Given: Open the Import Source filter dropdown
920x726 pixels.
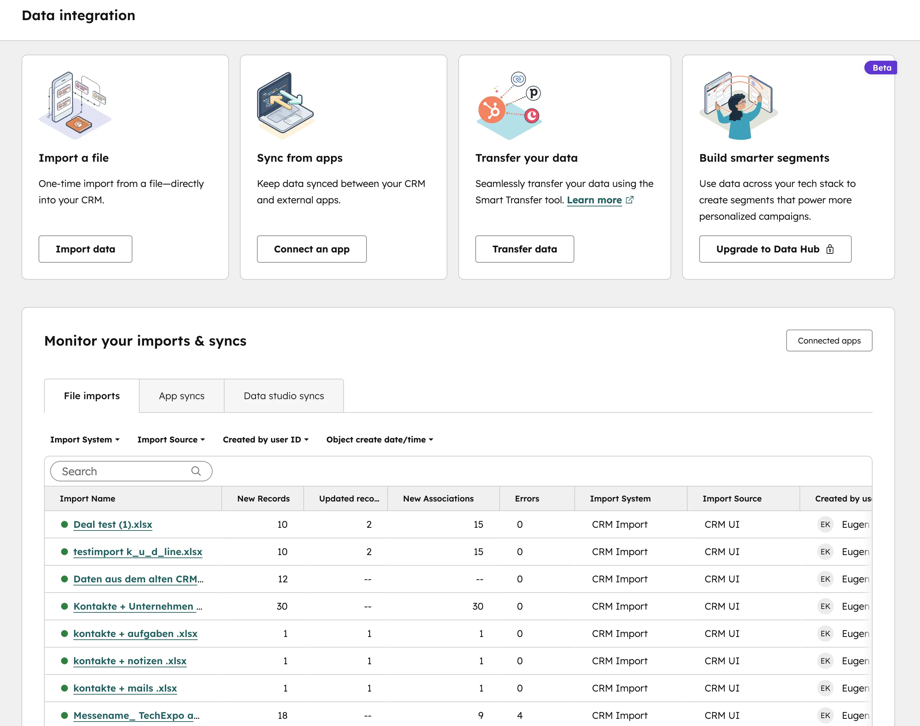Looking at the screenshot, I should tap(171, 439).
